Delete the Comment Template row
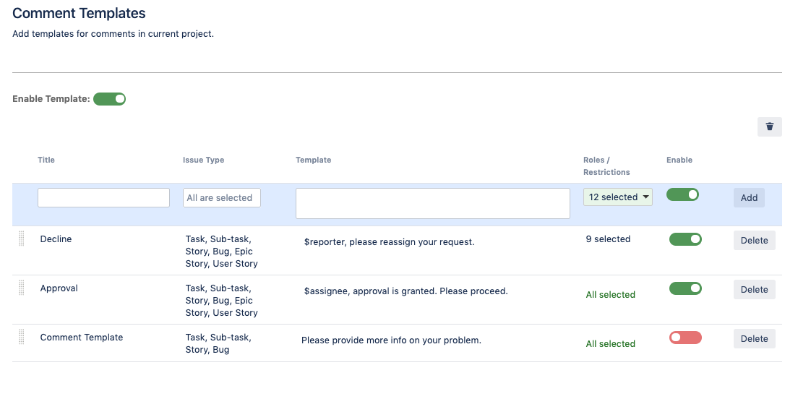This screenshot has width=798, height=412. coord(754,339)
